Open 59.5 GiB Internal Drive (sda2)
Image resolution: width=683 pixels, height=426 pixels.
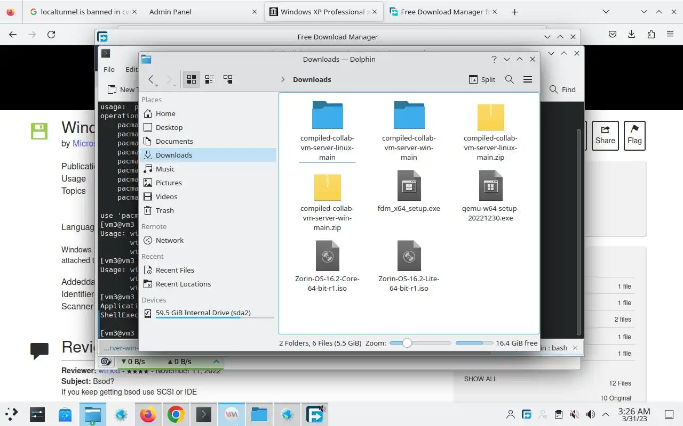pos(208,313)
